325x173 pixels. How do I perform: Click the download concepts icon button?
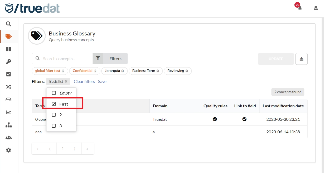tap(301, 59)
